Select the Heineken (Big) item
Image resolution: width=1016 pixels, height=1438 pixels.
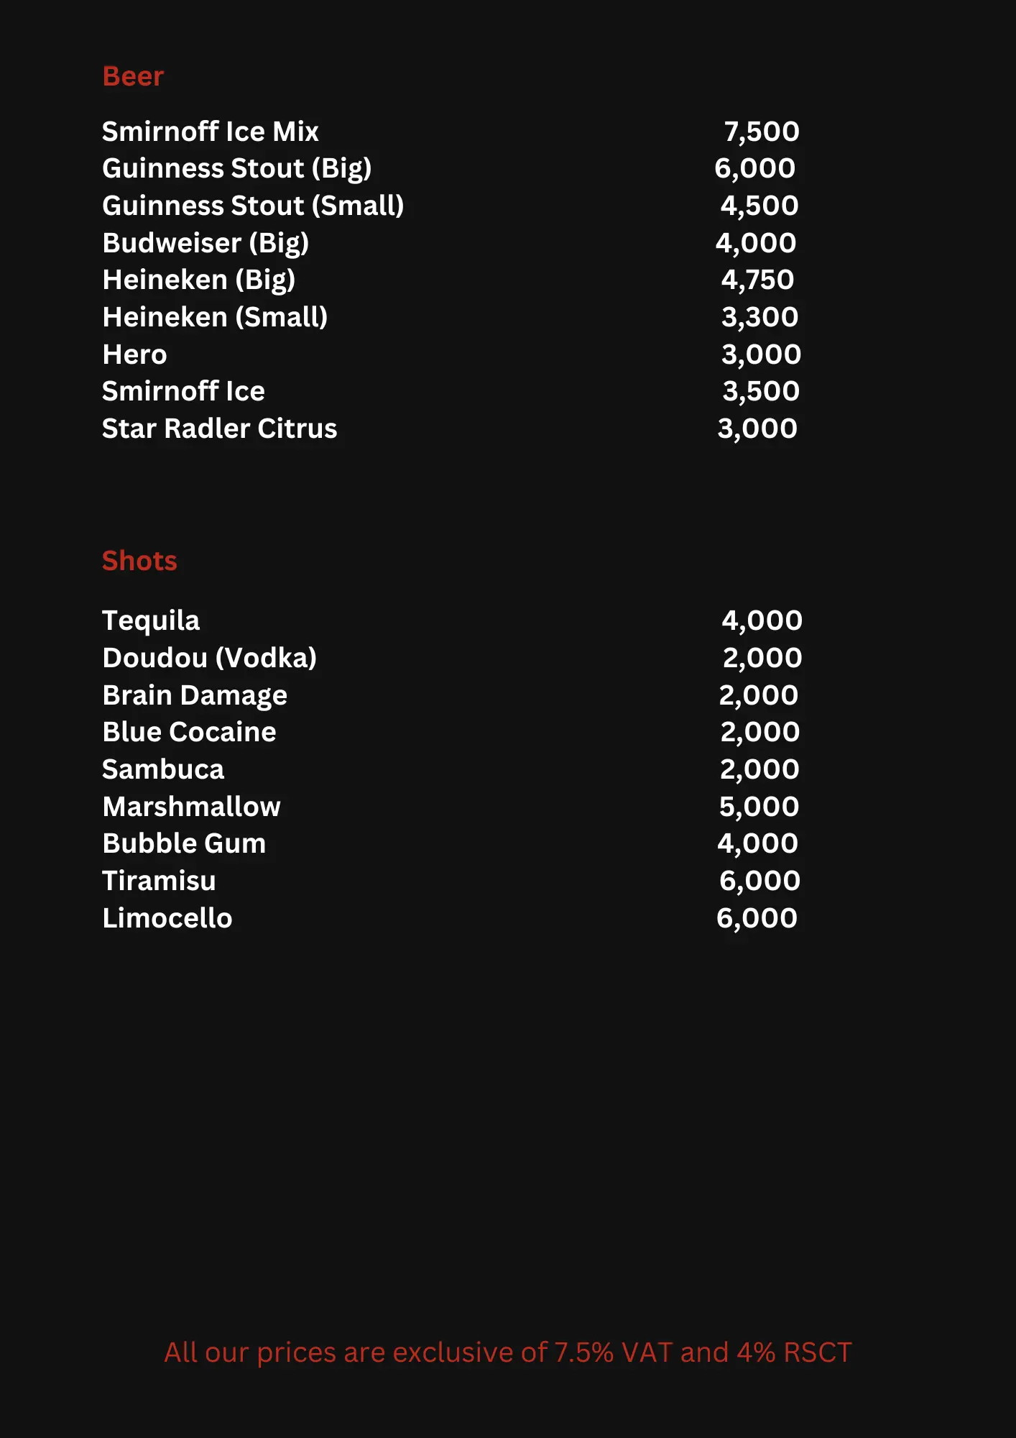click(x=199, y=280)
